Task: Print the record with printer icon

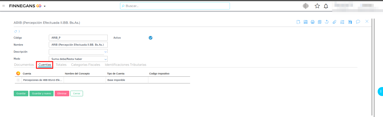Action: [x=313, y=22]
